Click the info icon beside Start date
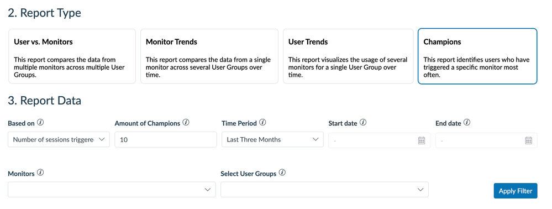 point(364,123)
